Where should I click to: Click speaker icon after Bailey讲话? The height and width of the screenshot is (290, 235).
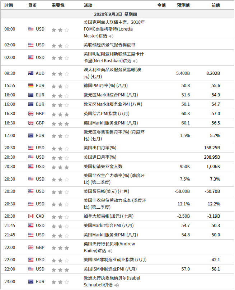click(x=110, y=251)
